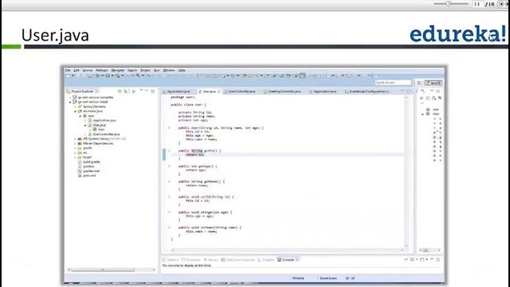Open the Navigate menu

pos(118,70)
